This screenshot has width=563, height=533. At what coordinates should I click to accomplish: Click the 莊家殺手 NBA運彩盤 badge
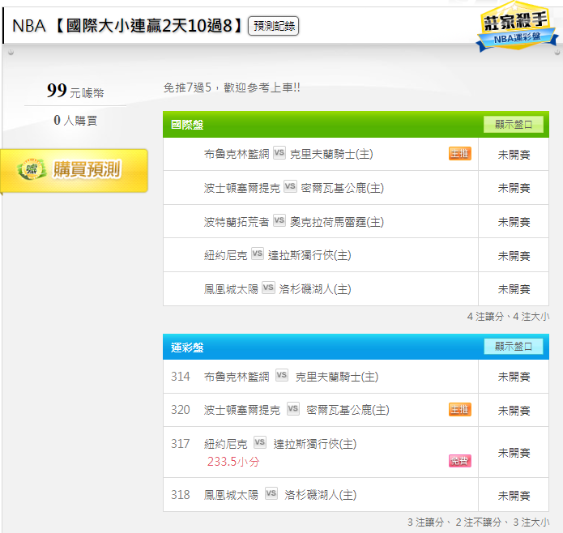[516, 27]
